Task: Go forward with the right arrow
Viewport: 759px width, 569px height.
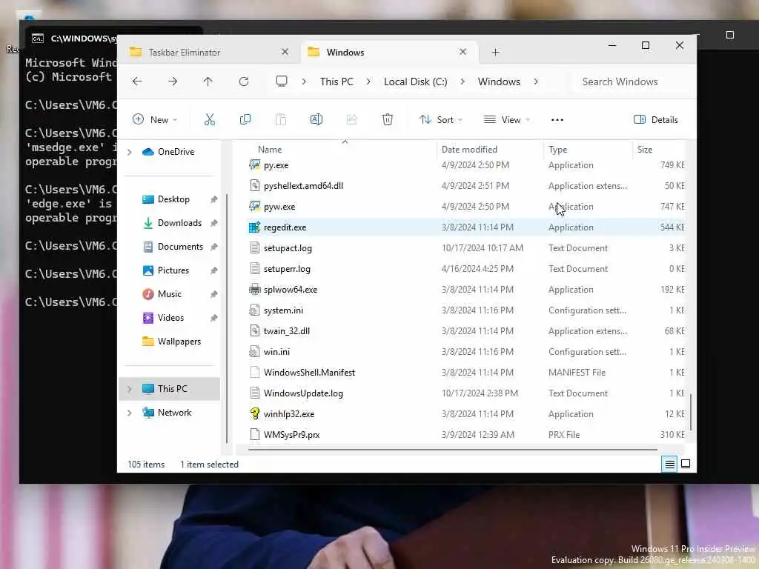Action: [173, 81]
